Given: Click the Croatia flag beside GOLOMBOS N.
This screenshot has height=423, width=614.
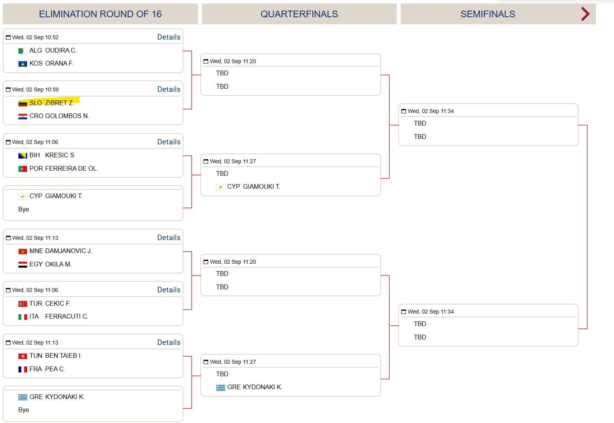Looking at the screenshot, I should 23,117.
